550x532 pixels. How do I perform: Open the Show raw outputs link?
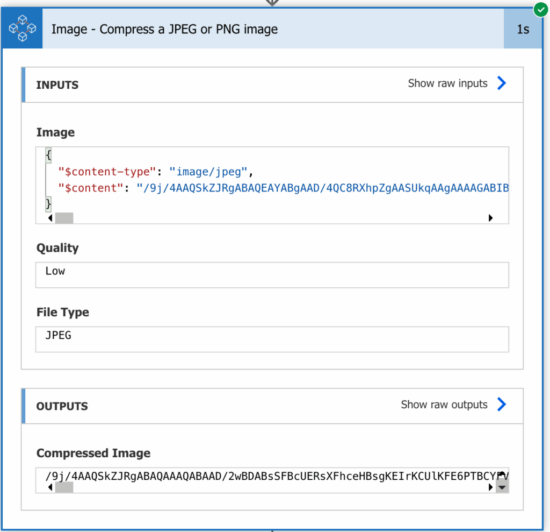(x=444, y=405)
